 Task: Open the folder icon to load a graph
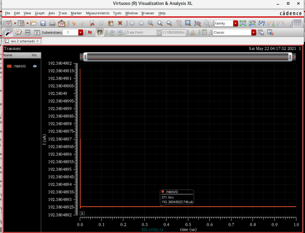point(33,23)
